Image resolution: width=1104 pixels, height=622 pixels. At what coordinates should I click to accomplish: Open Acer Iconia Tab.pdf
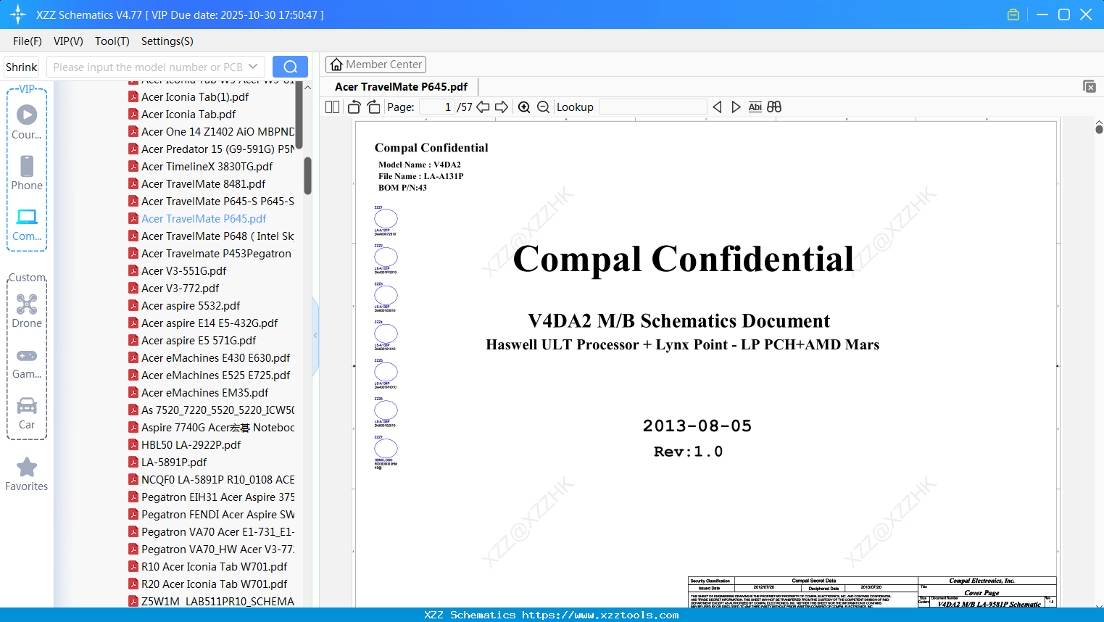182,115
